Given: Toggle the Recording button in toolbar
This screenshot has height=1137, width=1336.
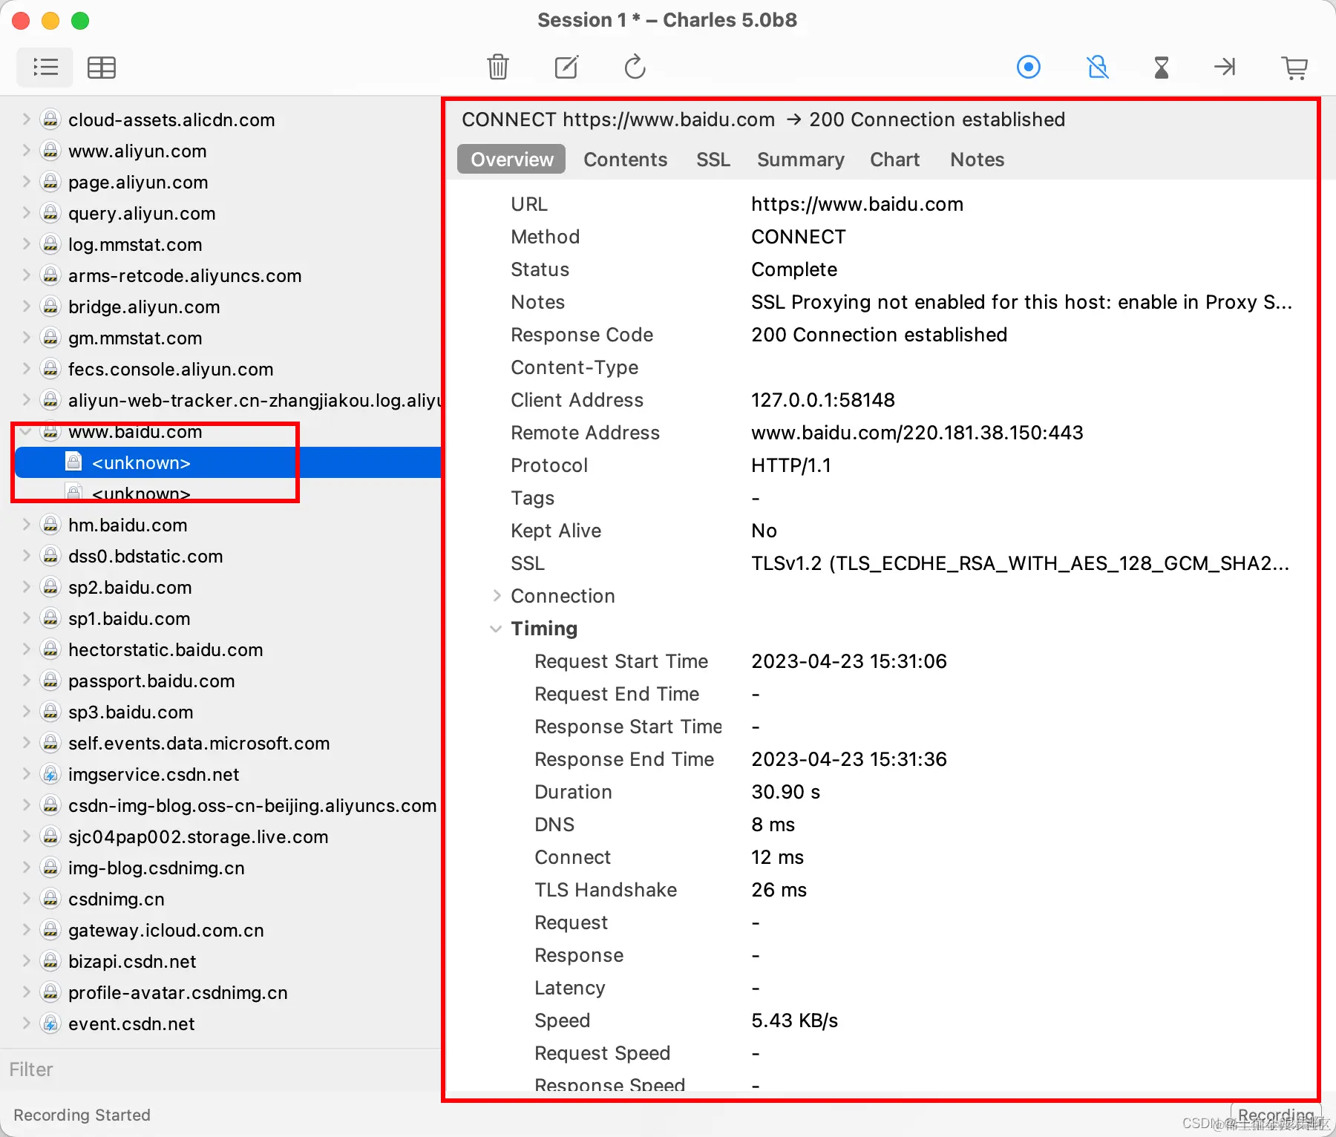Looking at the screenshot, I should point(1029,68).
